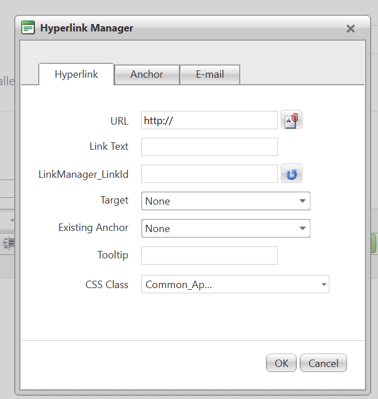Viewport: 378px width, 399px height.
Task: Focus the Tooltip input field
Action: (x=209, y=256)
